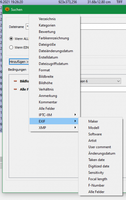Select Verzeichnis from the menu
Viewport: 126px width, 200px height.
click(x=47, y=19)
